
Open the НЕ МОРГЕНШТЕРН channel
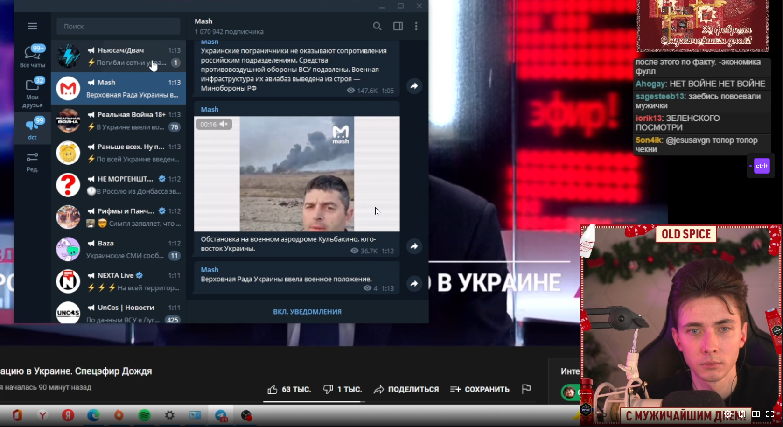click(x=119, y=185)
